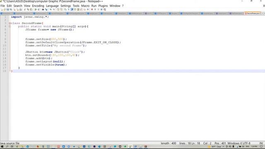The image size is (265, 149).
Task: Click the Find toolbar icon
Action: pyautogui.click(x=43, y=10)
